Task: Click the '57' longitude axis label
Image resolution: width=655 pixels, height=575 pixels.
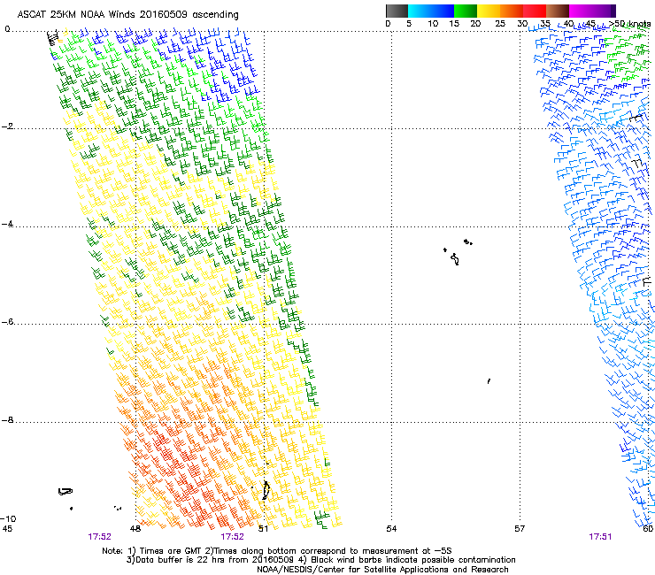Action: (x=520, y=529)
